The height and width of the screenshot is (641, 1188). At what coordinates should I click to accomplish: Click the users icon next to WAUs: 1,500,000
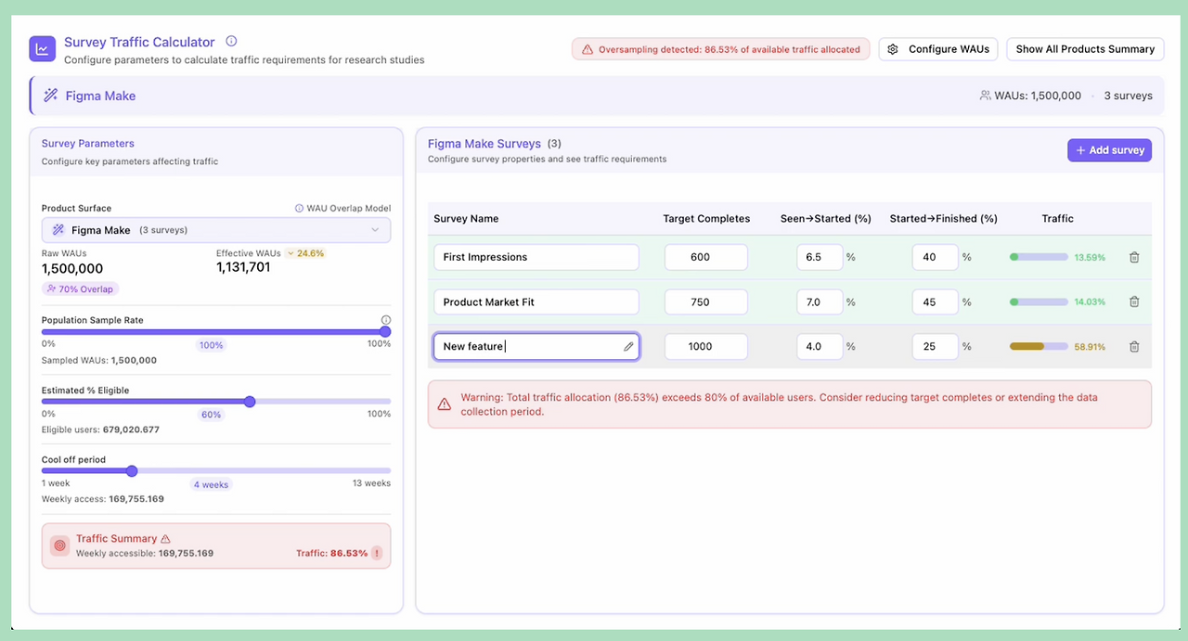[x=985, y=96]
